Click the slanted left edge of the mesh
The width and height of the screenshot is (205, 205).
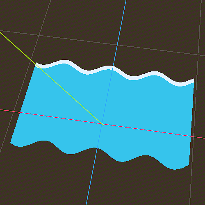click(x=23, y=103)
